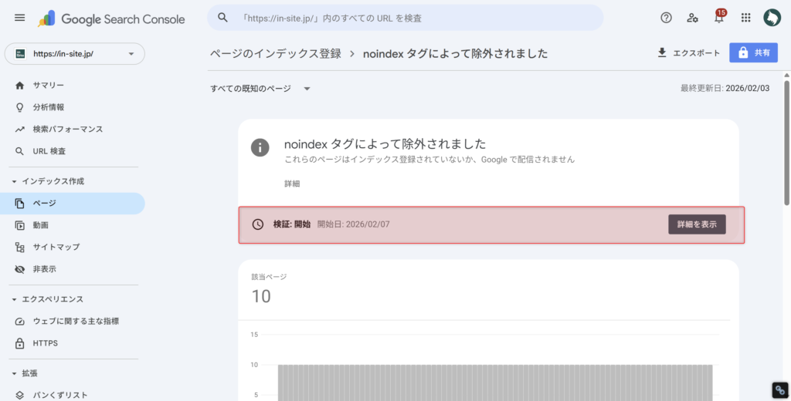Click the 開始日: 2026/02/07 text
The height and width of the screenshot is (401, 791).
coord(353,224)
